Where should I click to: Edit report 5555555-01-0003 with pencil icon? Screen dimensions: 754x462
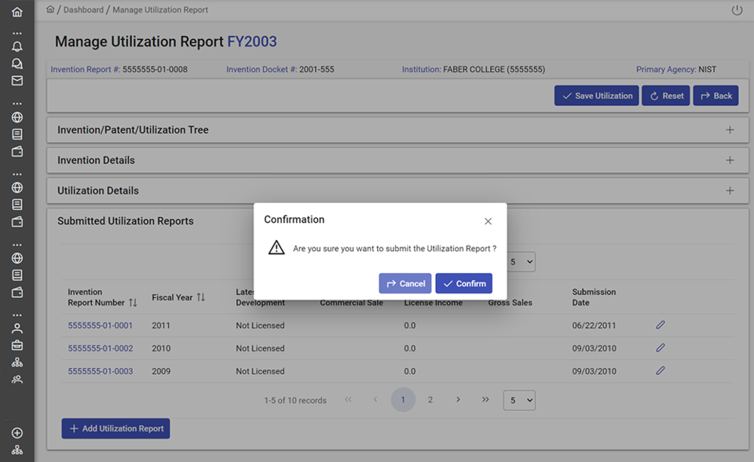(661, 371)
